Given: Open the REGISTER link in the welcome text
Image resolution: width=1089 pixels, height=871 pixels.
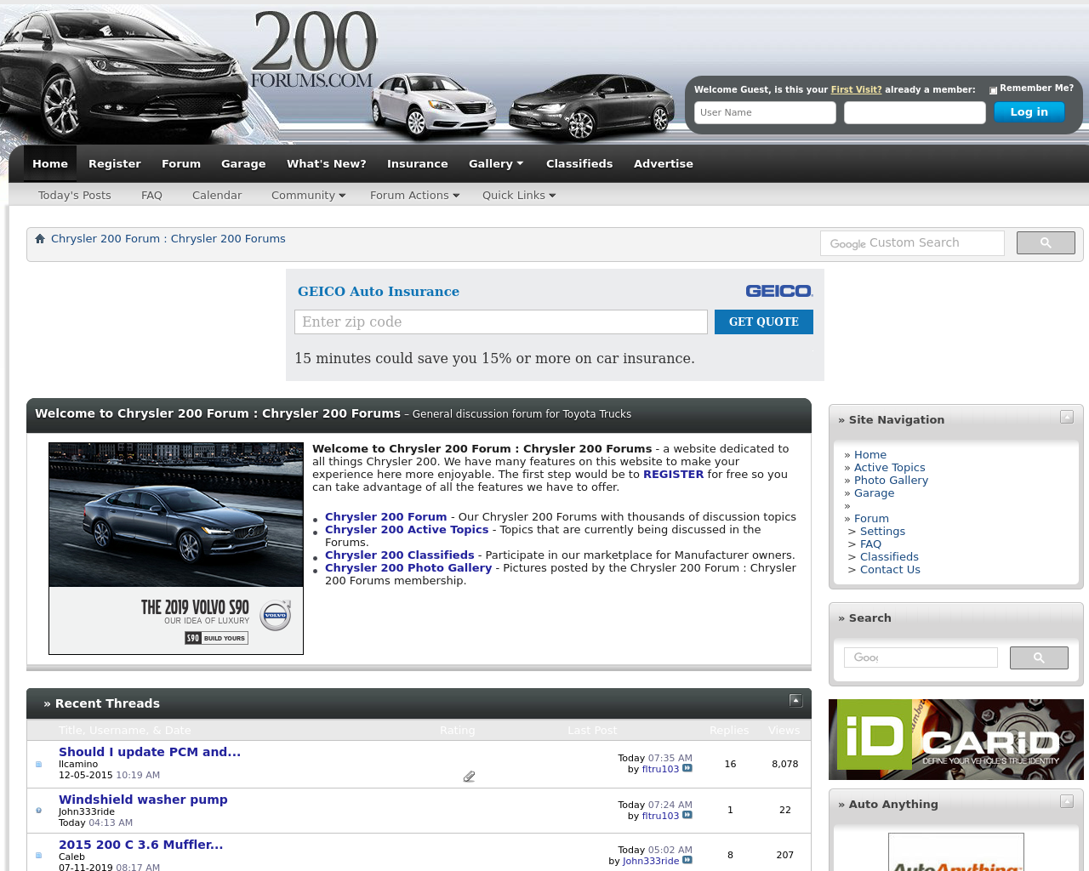Looking at the screenshot, I should [673, 474].
